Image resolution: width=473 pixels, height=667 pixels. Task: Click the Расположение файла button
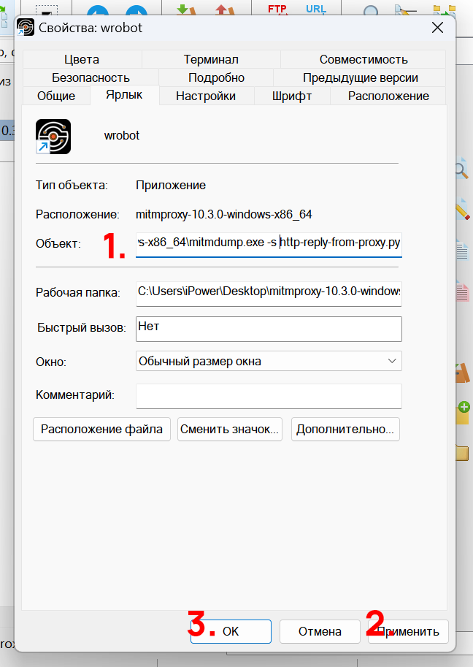click(101, 430)
